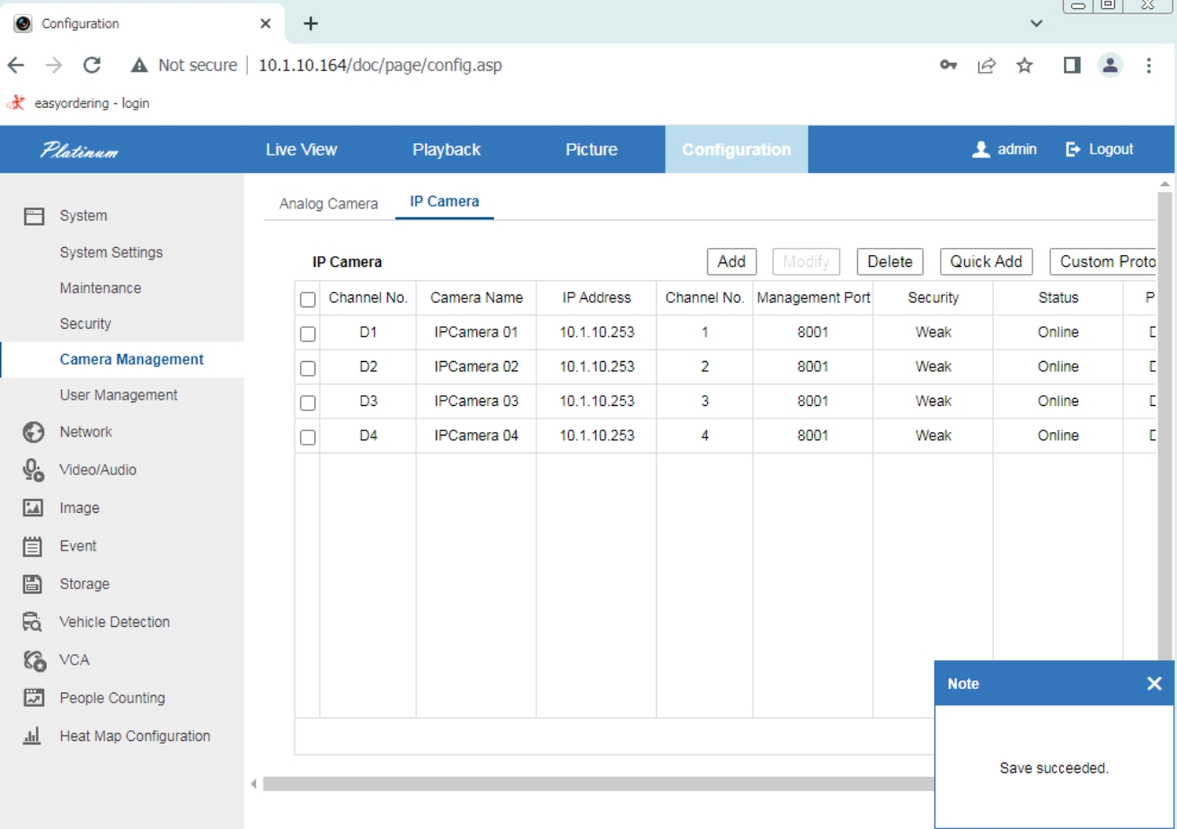Click the Custom Protocol button
This screenshot has height=829, width=1177.
[x=1102, y=261]
